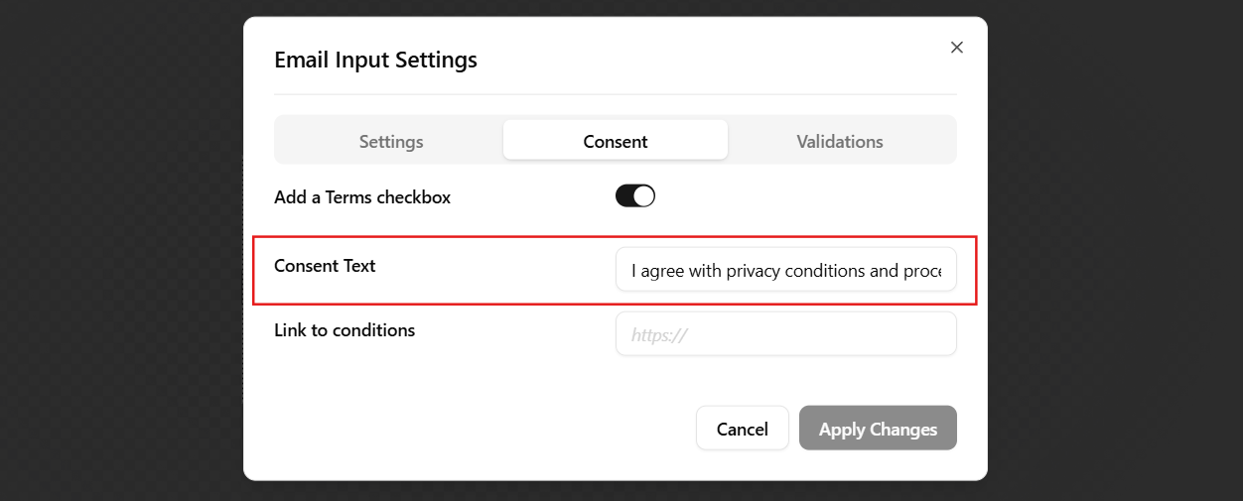Viewport: 1243px width, 501px height.
Task: Click the 'Email Input Settings' dialog title
Action: (x=375, y=60)
